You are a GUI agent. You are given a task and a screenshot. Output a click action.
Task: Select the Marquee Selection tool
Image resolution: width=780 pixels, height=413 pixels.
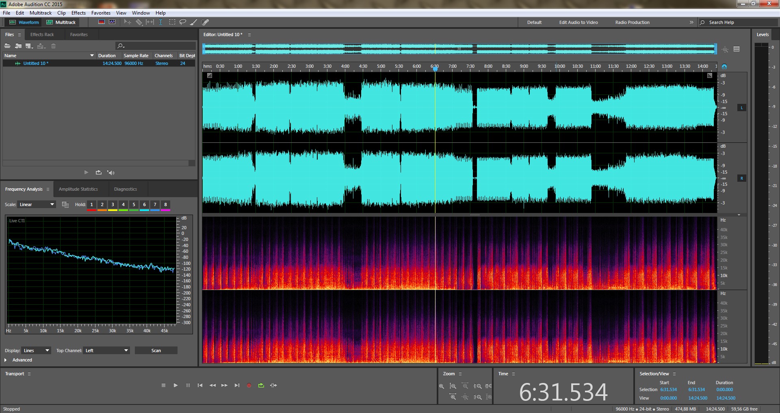pos(172,22)
